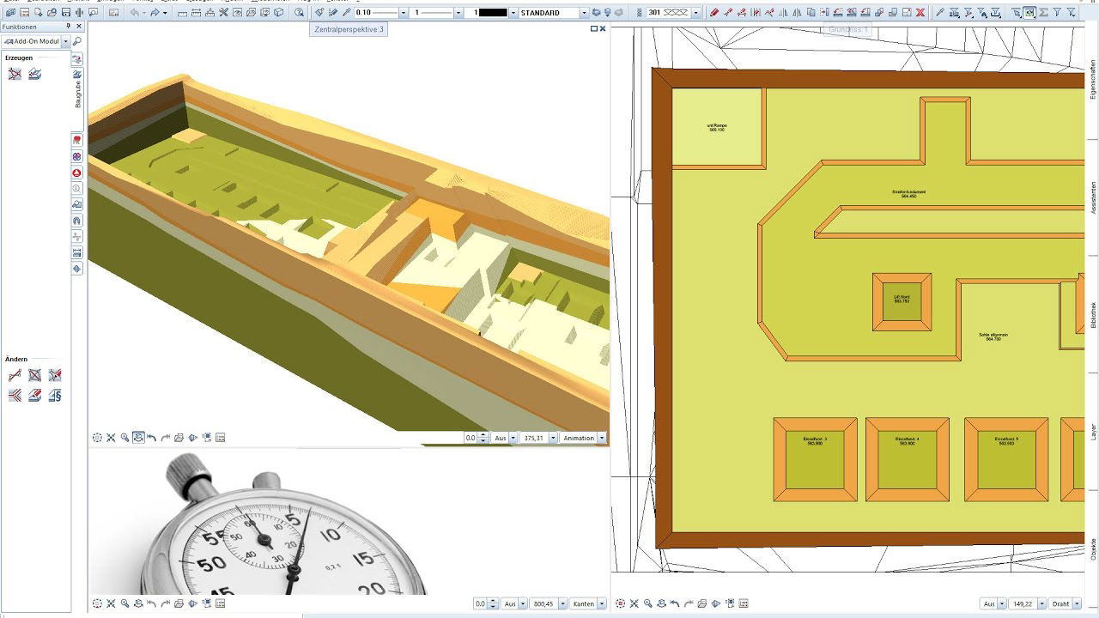Open the Baugrube vertical tab

tap(77, 92)
